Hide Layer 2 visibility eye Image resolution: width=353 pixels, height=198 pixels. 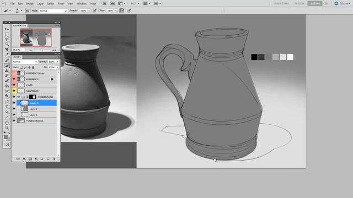point(14,109)
